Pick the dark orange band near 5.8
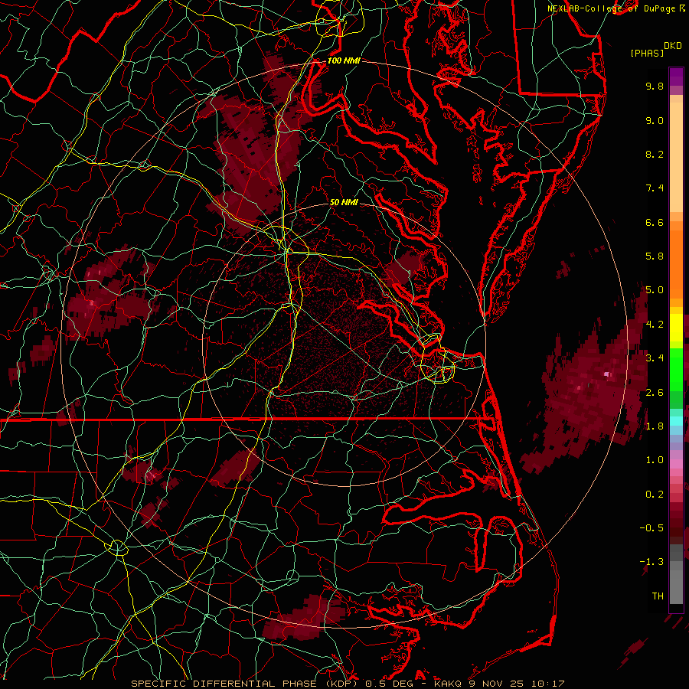 click(x=676, y=263)
